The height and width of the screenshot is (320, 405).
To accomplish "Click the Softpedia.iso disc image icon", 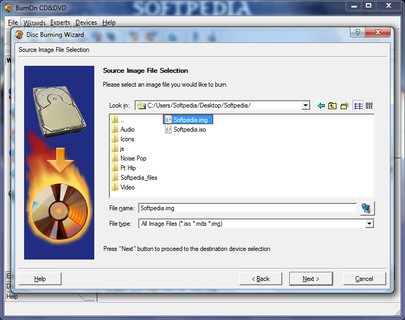I will click(168, 129).
